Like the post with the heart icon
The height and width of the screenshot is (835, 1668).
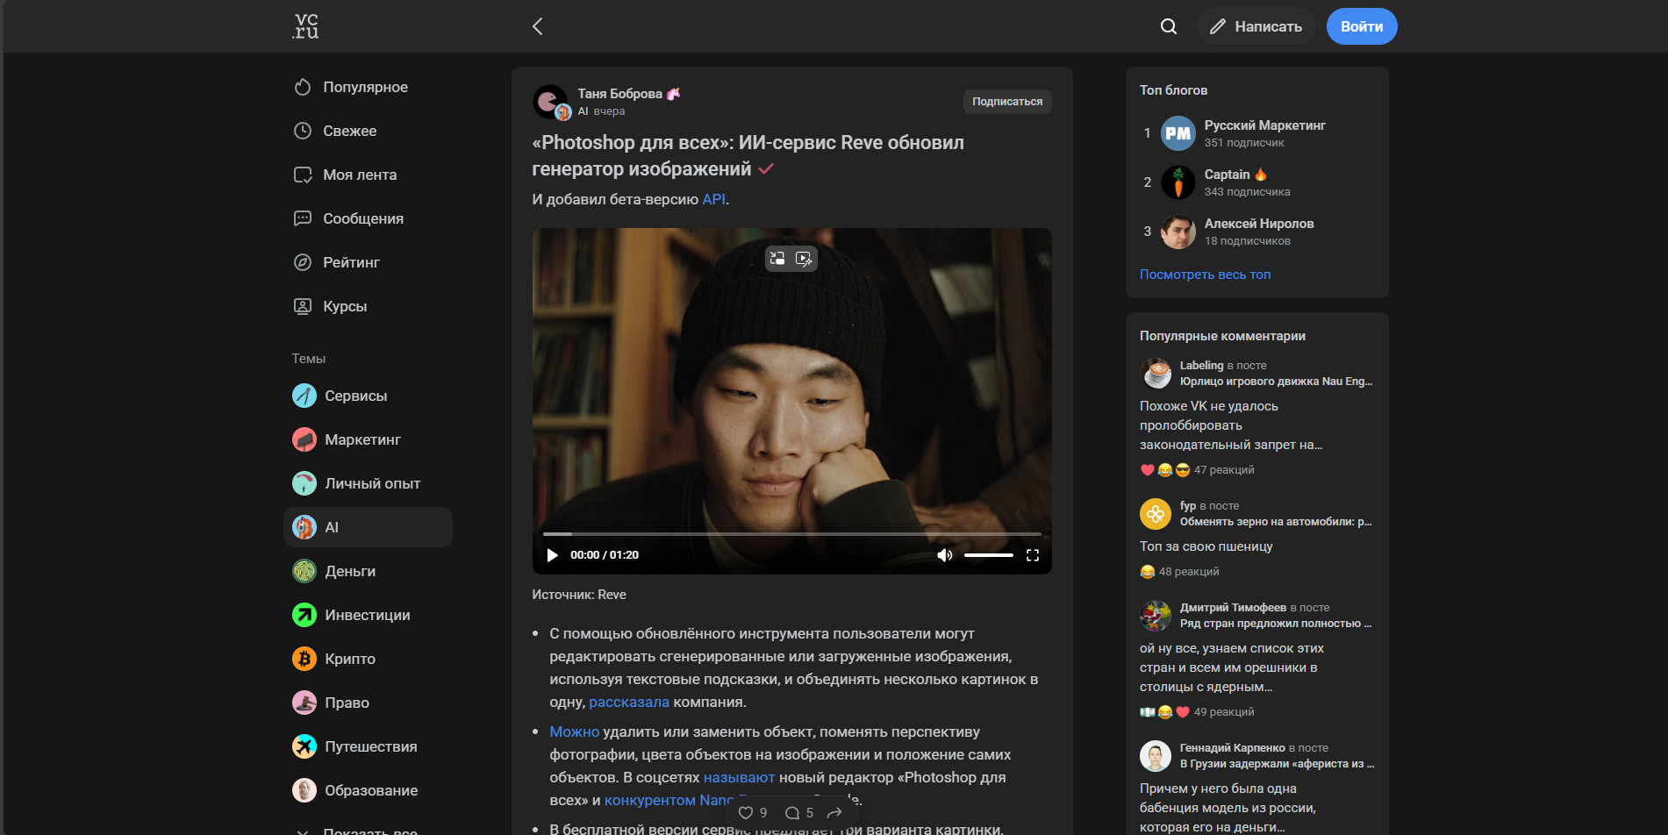tap(746, 813)
